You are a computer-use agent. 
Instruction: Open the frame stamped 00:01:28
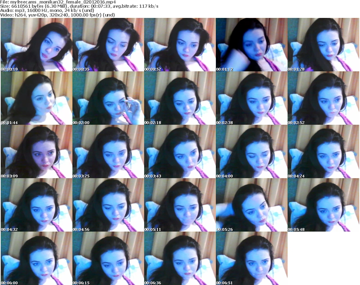323,45
